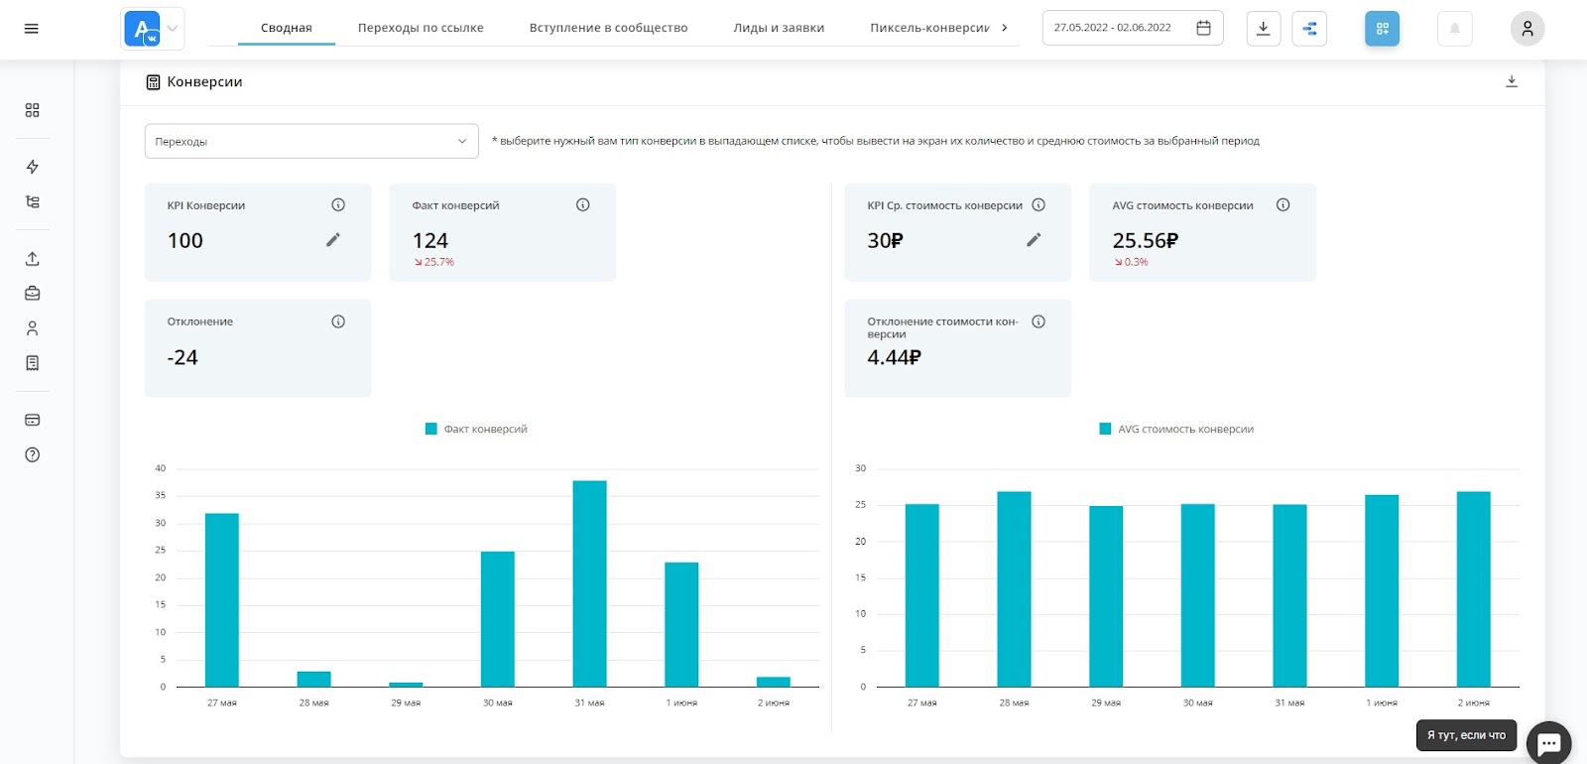
Task: Toggle Факт конверсий chart legend series
Action: 476,430
